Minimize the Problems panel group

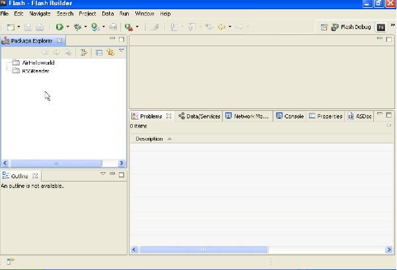pyautogui.click(x=380, y=114)
